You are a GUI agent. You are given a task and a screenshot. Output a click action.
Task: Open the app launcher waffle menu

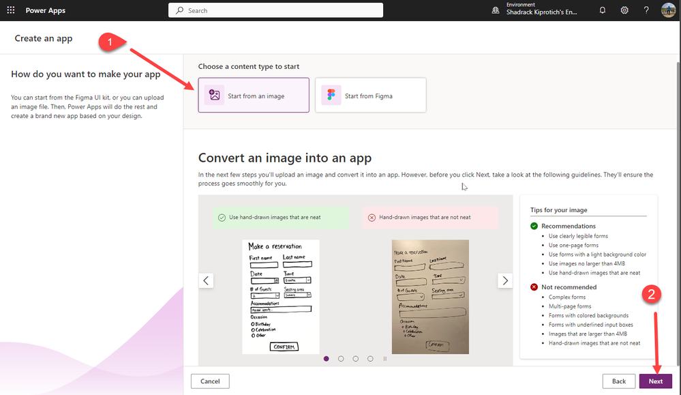tap(11, 10)
